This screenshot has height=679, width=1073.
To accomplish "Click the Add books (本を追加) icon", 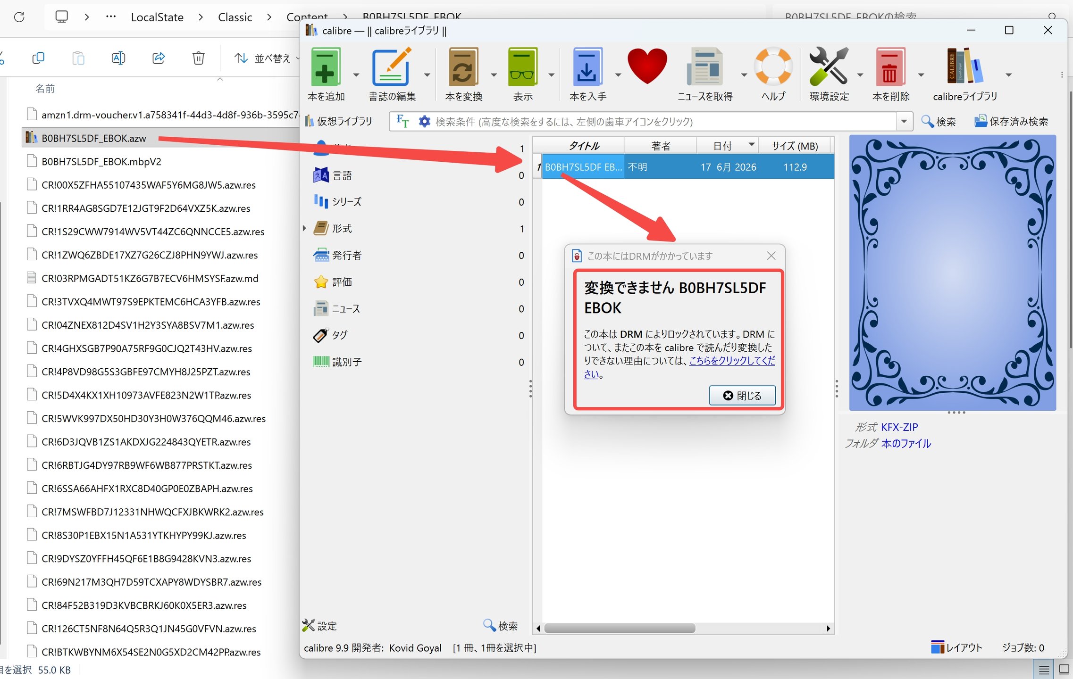I will [x=325, y=67].
